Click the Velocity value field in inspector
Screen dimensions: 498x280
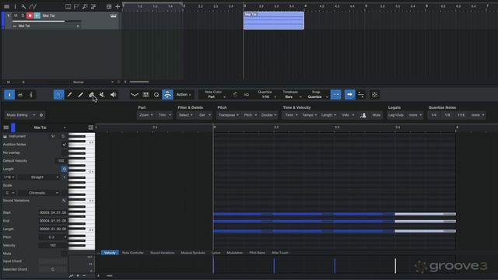pos(53,246)
